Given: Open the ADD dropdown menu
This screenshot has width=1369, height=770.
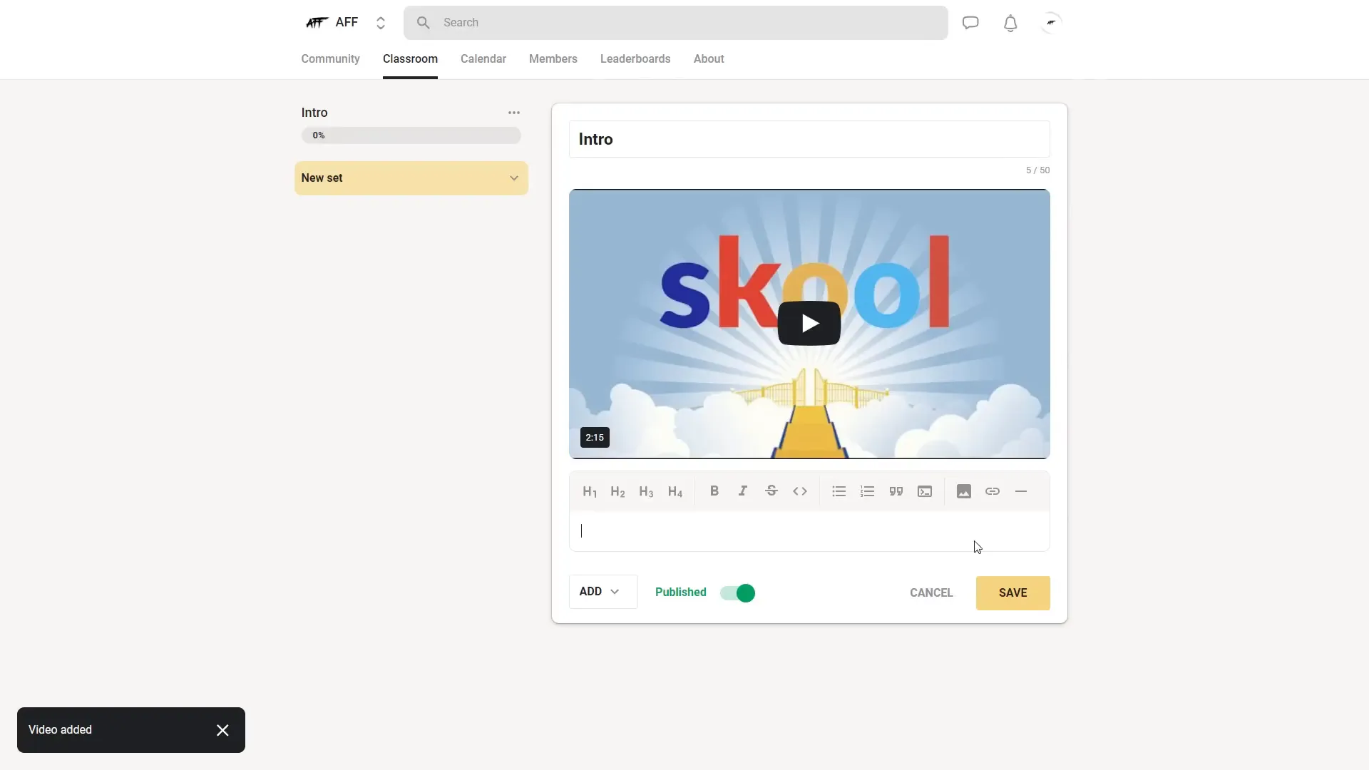Looking at the screenshot, I should [603, 592].
